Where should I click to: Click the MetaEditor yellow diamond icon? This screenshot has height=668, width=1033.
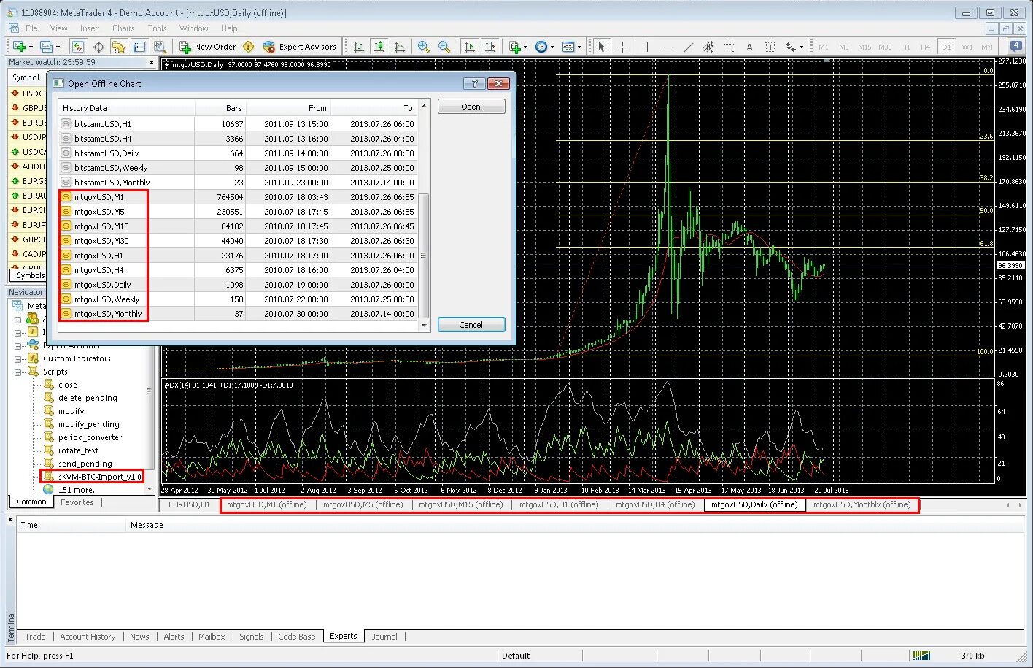tap(249, 47)
